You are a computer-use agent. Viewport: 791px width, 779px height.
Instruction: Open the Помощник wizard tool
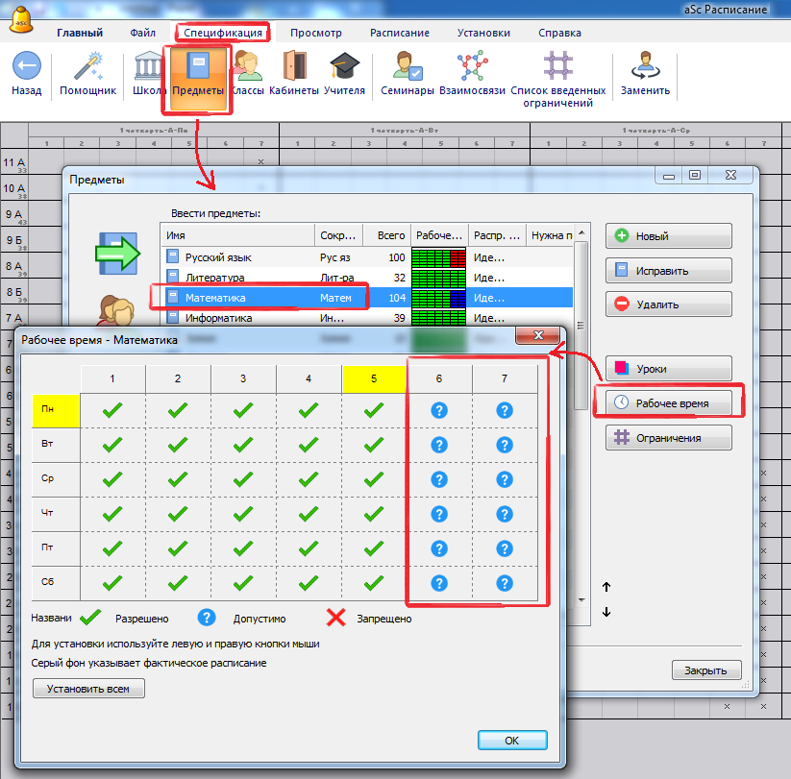87,68
